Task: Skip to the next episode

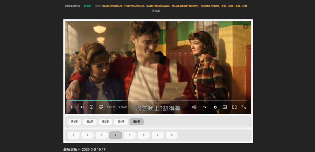Action: pos(82,107)
